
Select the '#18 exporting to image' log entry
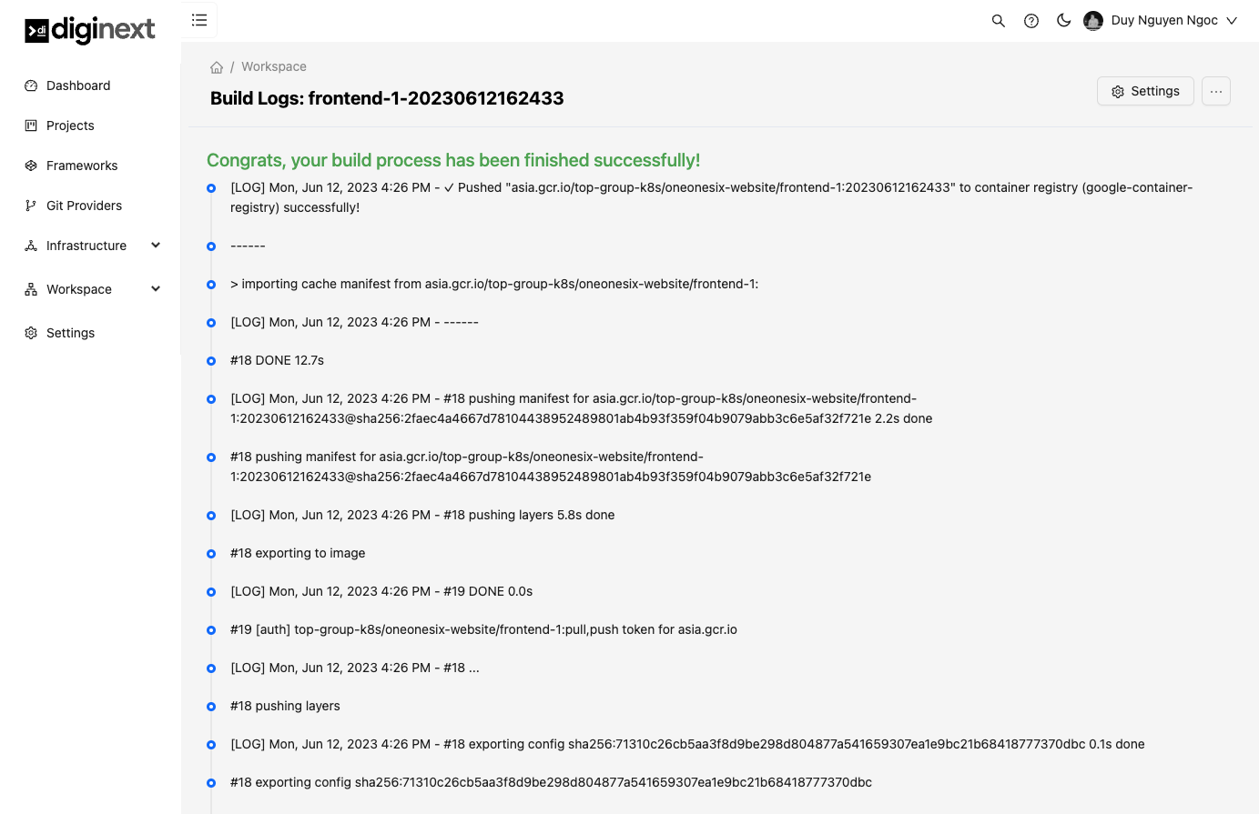(x=298, y=552)
